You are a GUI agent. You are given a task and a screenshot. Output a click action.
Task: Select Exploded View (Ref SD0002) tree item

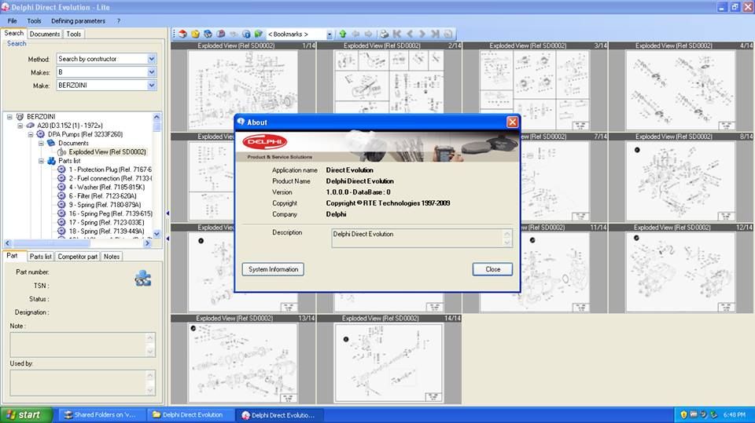107,152
